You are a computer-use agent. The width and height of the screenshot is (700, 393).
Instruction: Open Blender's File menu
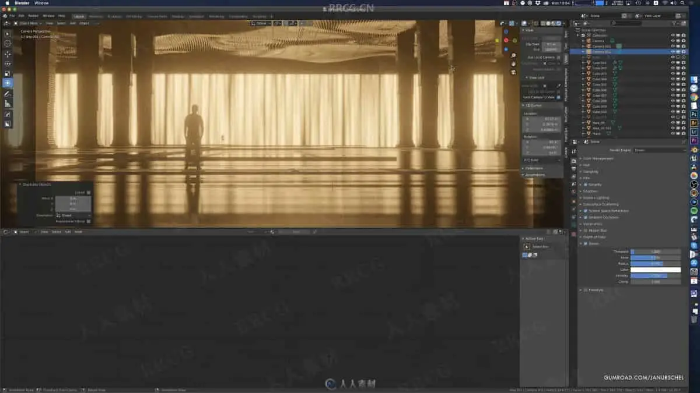click(12, 16)
